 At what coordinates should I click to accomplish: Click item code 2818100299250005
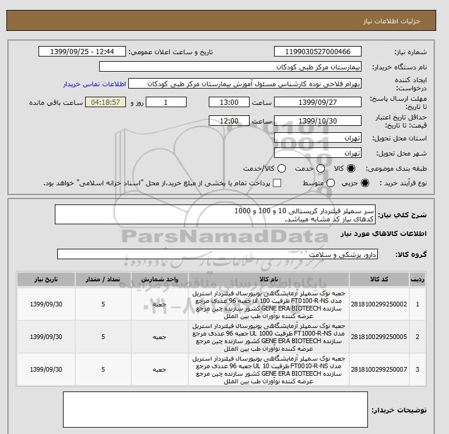379,337
